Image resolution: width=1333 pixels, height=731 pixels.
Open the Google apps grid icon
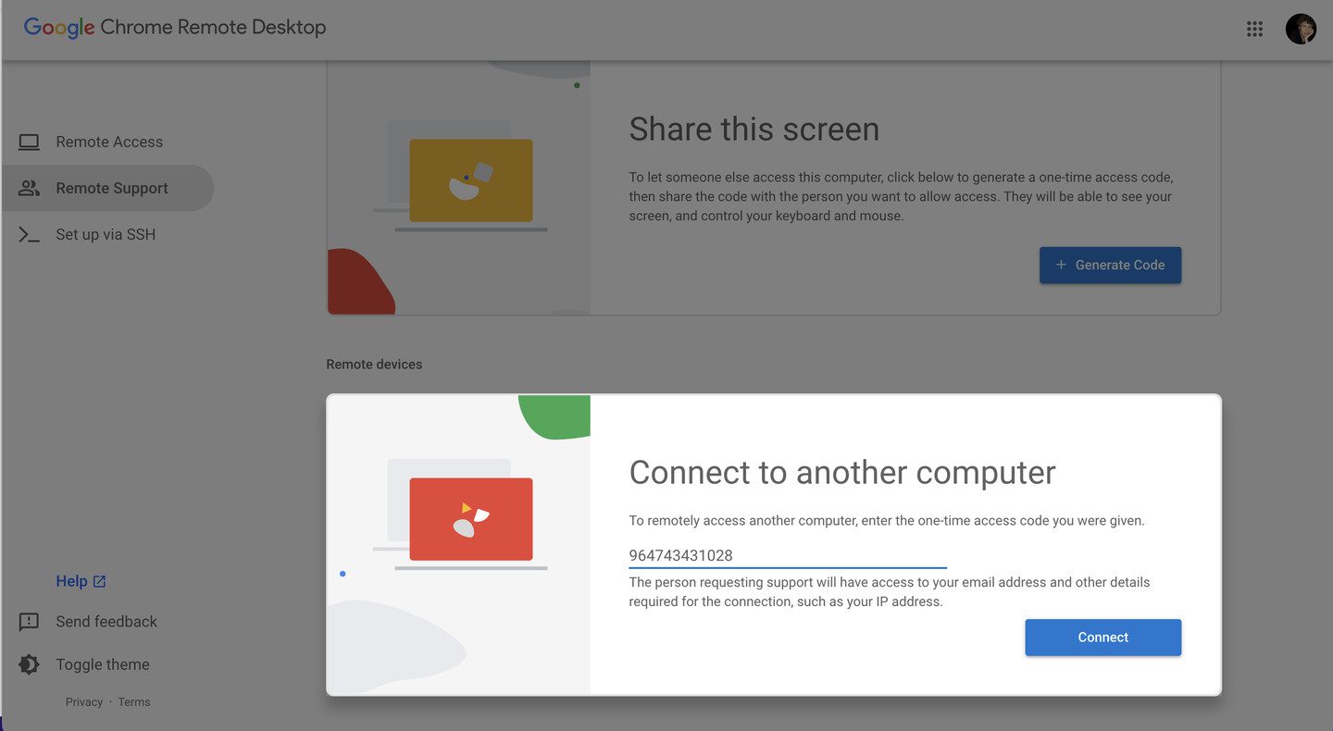pyautogui.click(x=1254, y=29)
